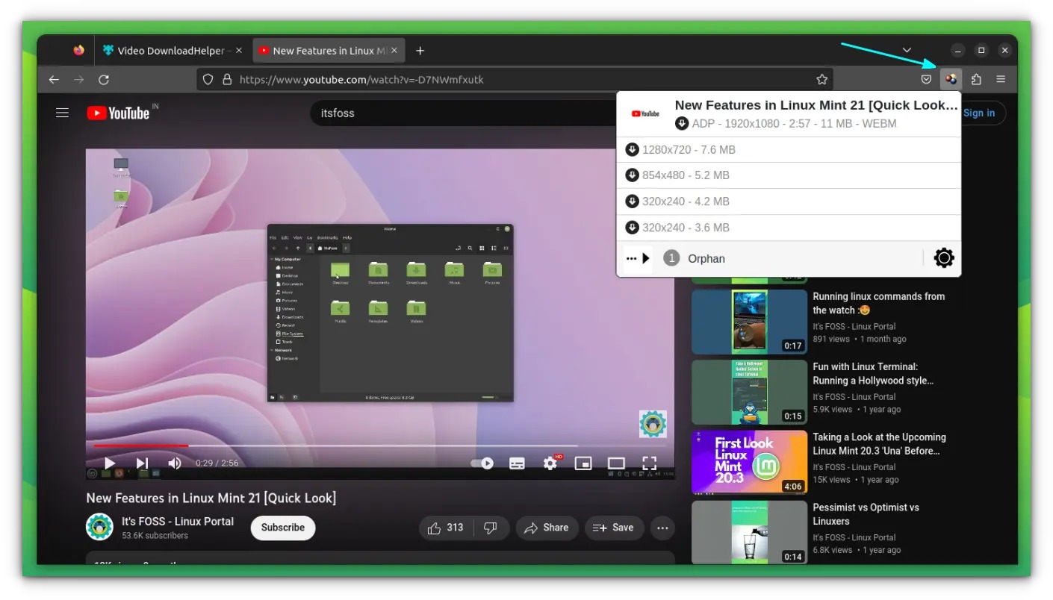Open Firefox View icon in tab bar
This screenshot has height=600, width=1053.
coord(79,51)
